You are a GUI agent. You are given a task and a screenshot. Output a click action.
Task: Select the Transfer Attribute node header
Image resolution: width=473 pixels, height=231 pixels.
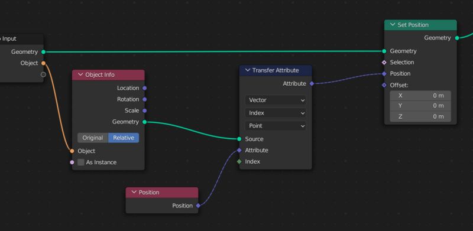[x=276, y=70]
